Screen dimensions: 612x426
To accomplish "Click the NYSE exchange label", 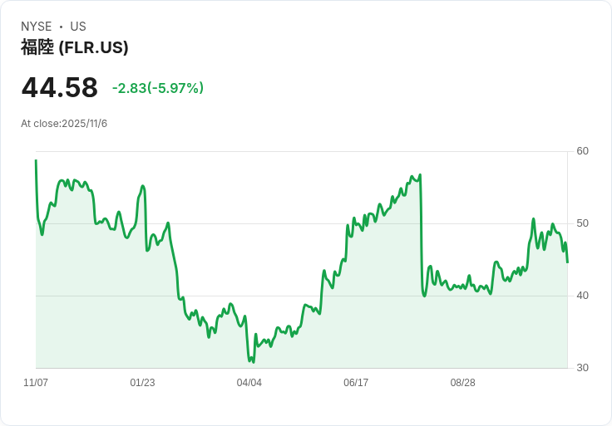I will [x=36, y=27].
